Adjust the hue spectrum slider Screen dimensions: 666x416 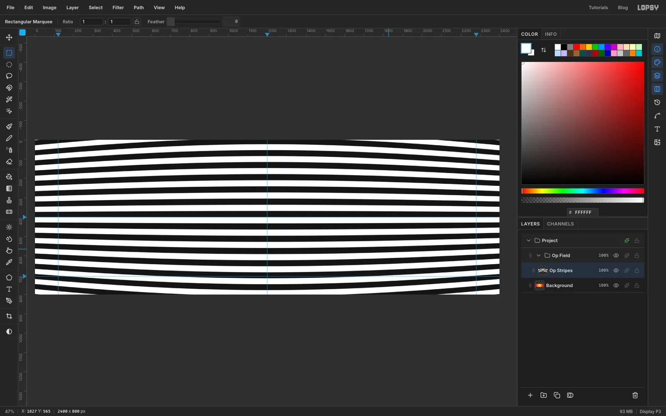(x=583, y=191)
